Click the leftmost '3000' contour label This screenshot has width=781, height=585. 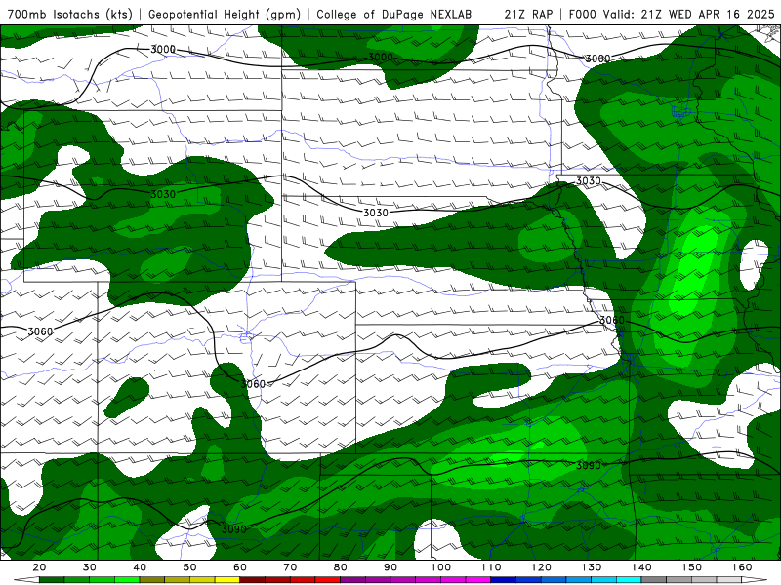click(x=163, y=50)
